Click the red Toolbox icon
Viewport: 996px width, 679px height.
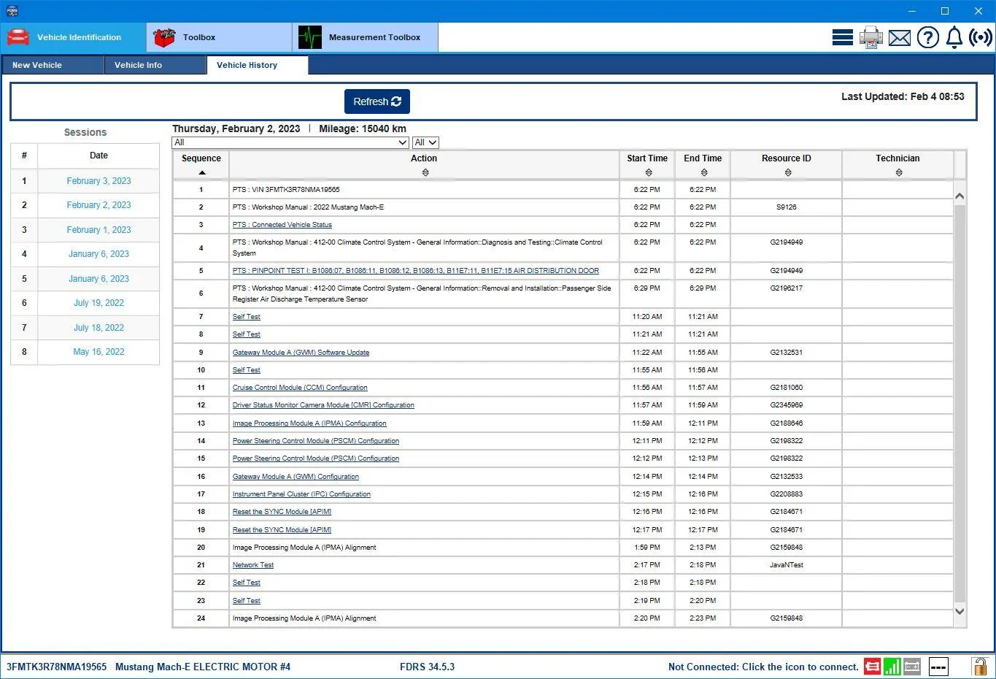click(164, 37)
